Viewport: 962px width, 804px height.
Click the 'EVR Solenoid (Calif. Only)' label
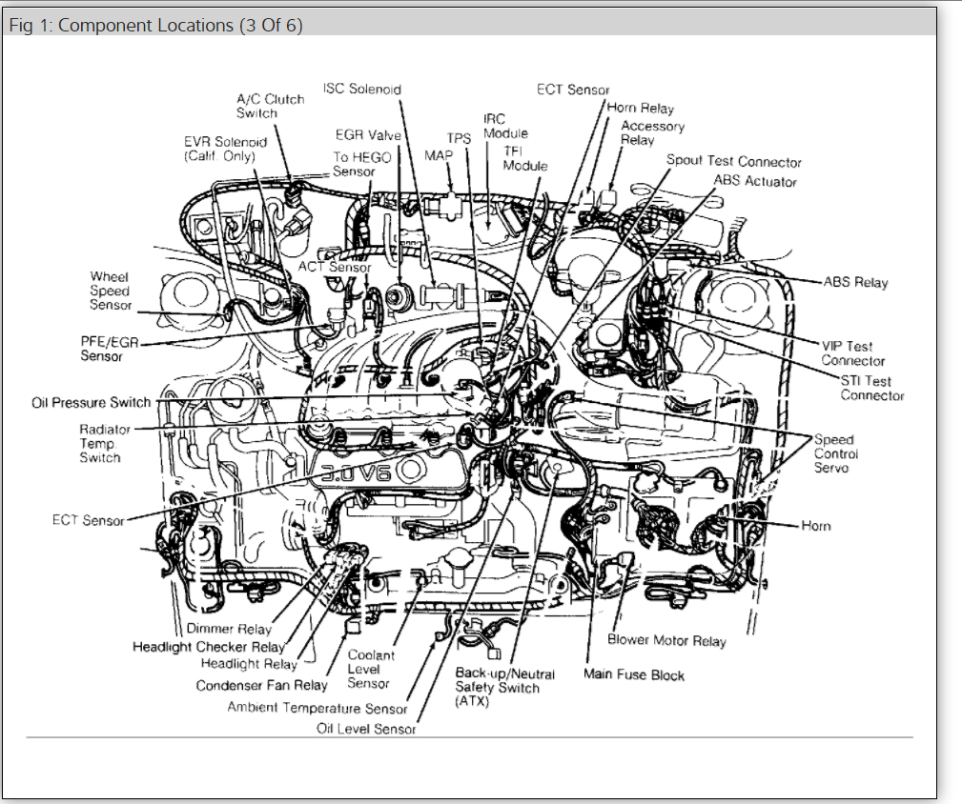225,149
